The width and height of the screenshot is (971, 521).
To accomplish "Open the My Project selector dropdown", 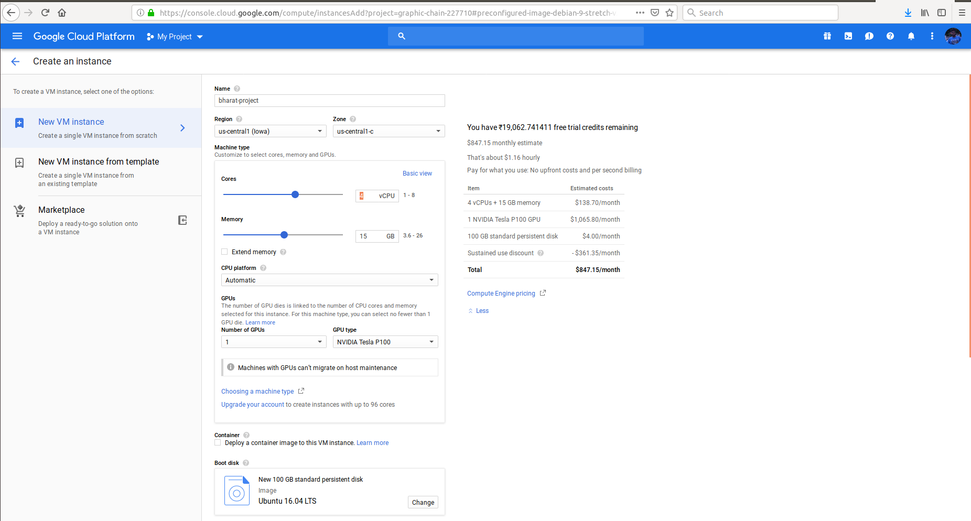I will pos(175,37).
